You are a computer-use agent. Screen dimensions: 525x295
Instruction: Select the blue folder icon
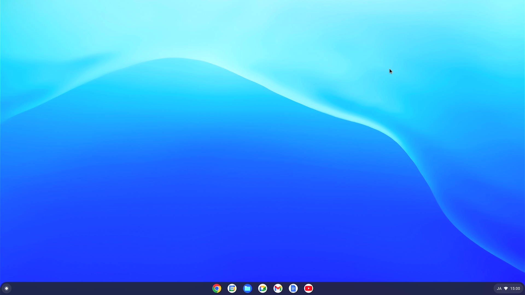point(247,288)
